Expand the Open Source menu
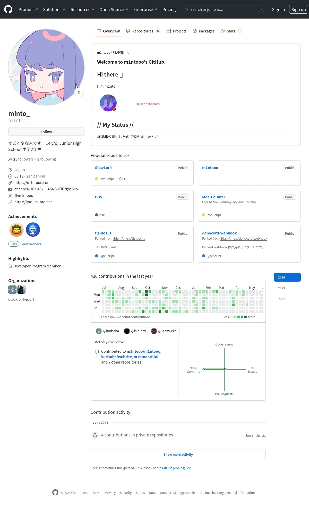Screen dimensions: 309x506 coord(114,10)
